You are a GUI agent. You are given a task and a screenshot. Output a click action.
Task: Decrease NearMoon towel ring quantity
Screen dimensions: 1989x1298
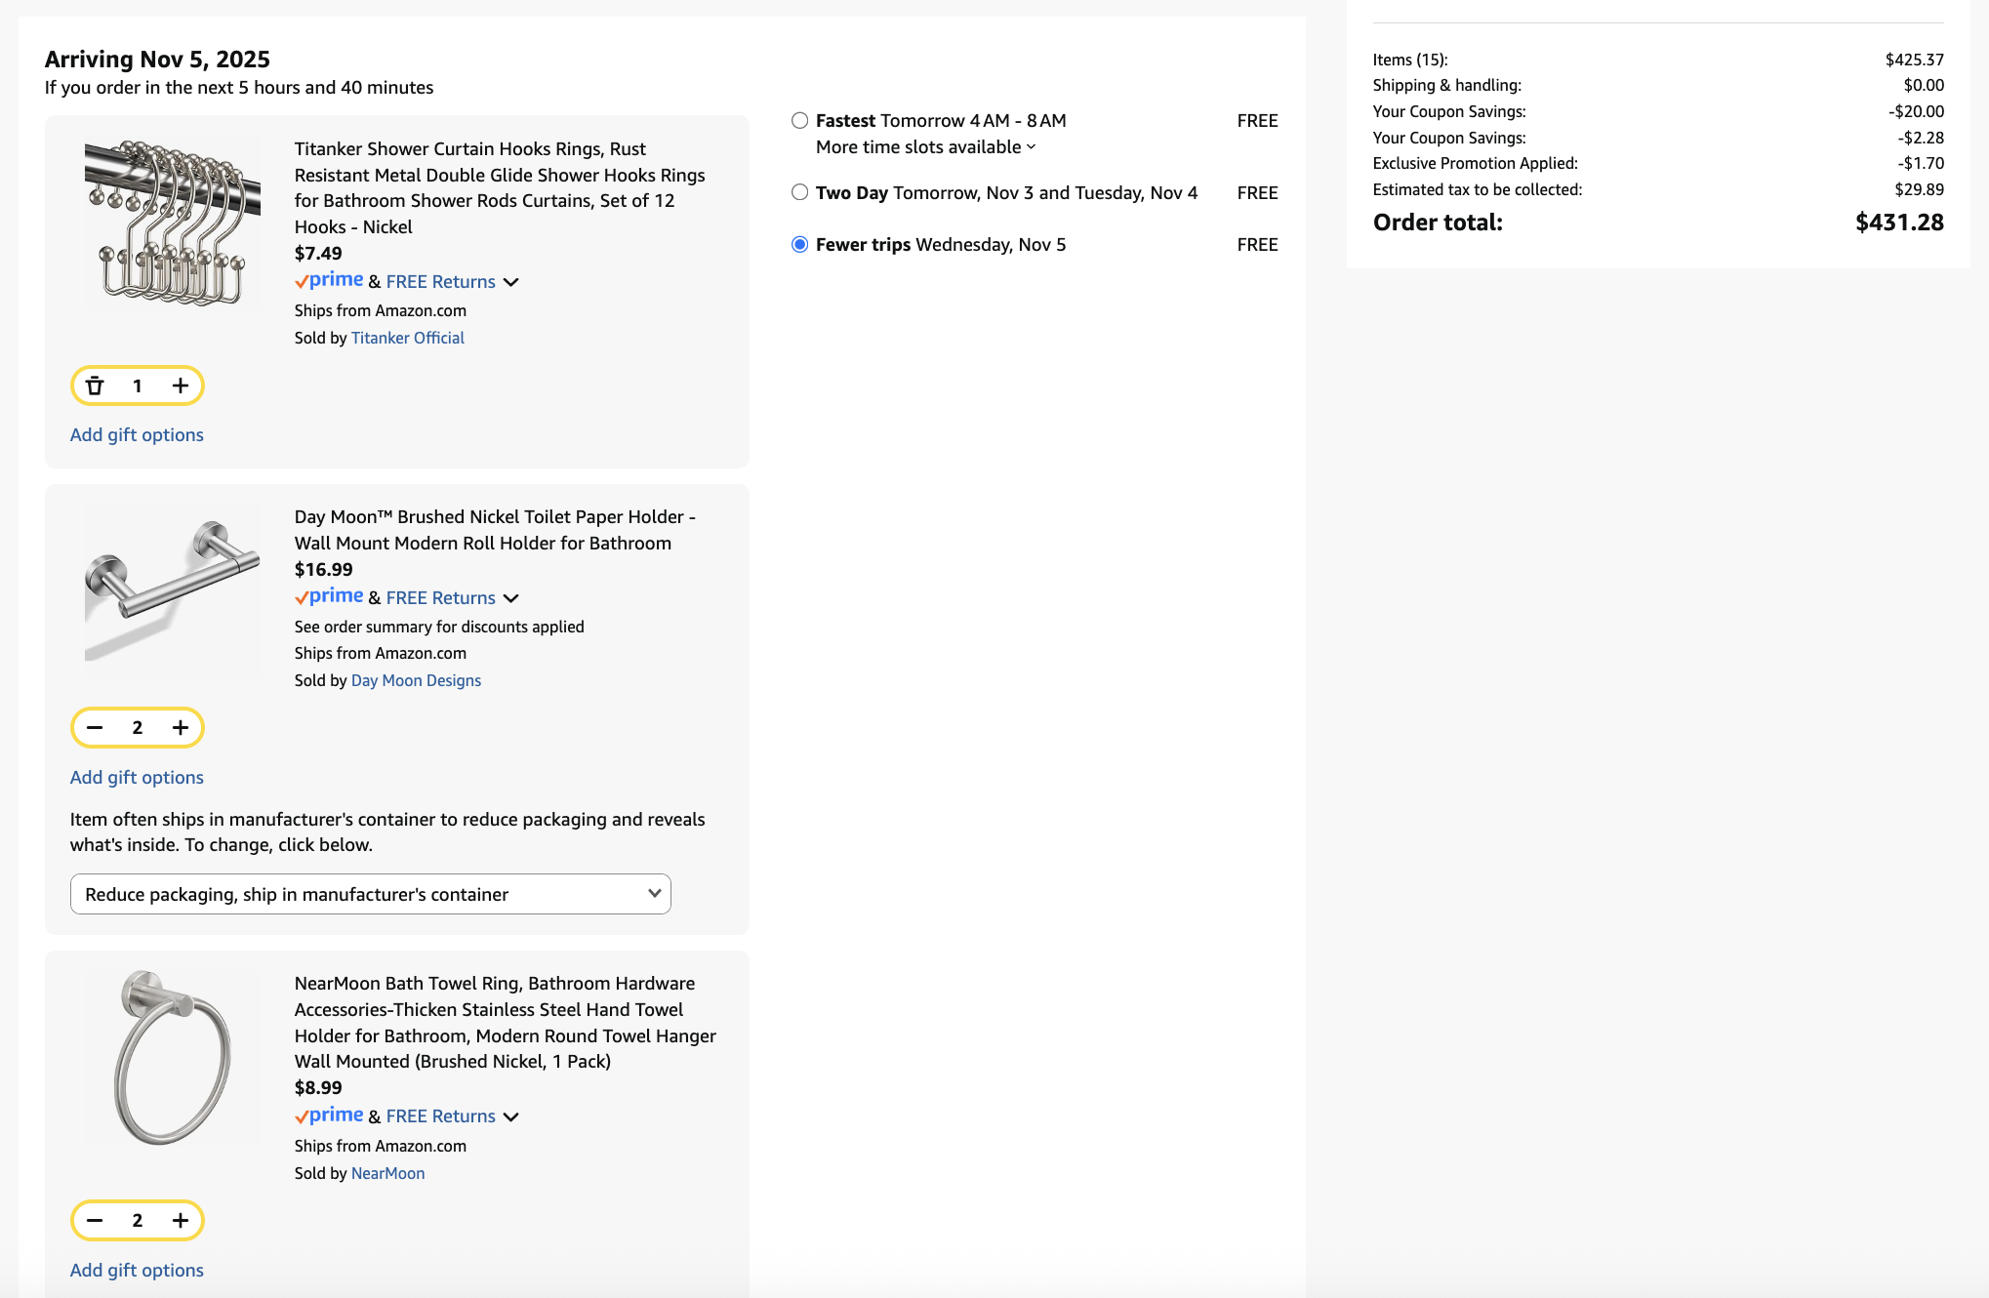[x=95, y=1221]
